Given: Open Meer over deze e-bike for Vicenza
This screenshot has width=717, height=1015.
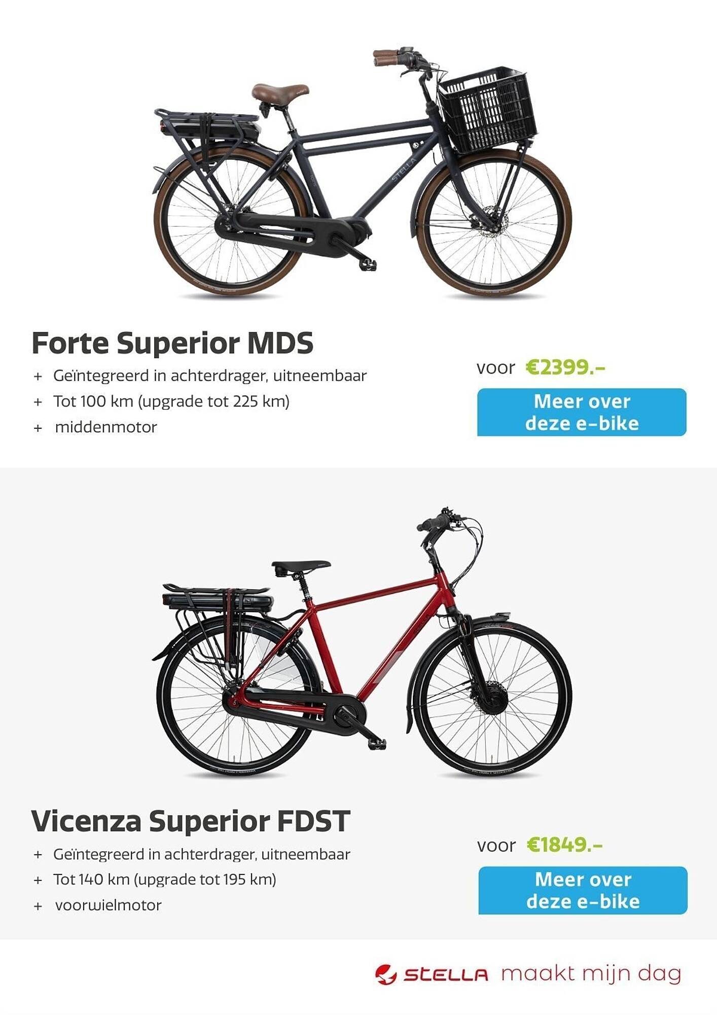Looking at the screenshot, I should pos(583,890).
